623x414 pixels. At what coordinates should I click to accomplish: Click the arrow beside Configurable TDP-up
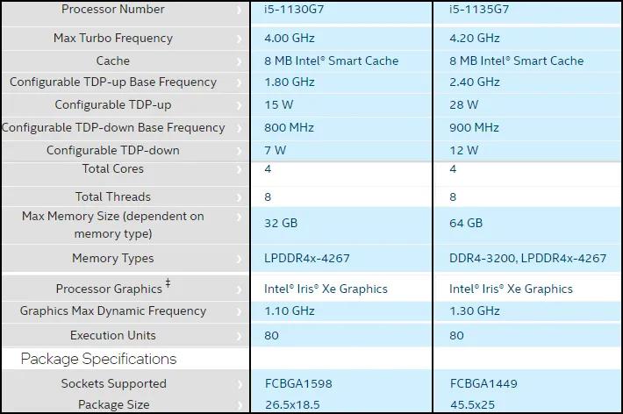(x=240, y=105)
